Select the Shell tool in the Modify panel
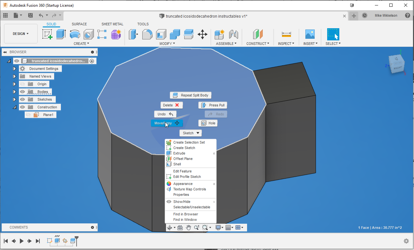The image size is (414, 250). [x=161, y=34]
